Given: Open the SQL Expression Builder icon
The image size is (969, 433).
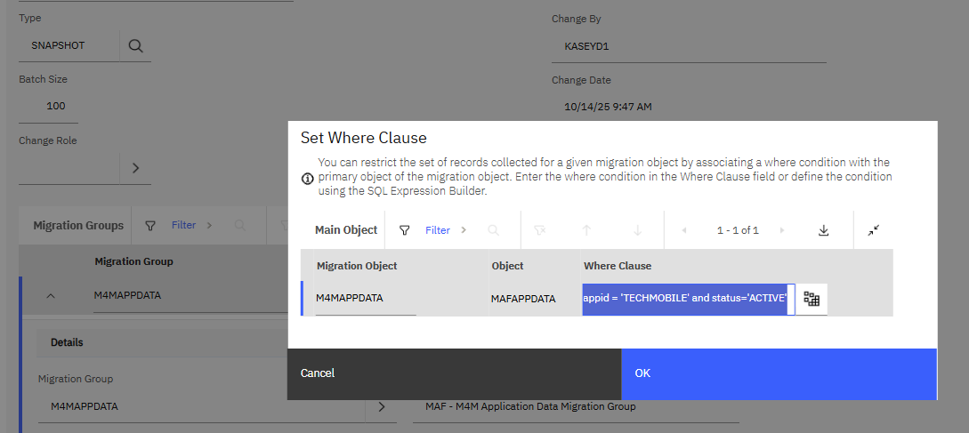Looking at the screenshot, I should coord(811,299).
